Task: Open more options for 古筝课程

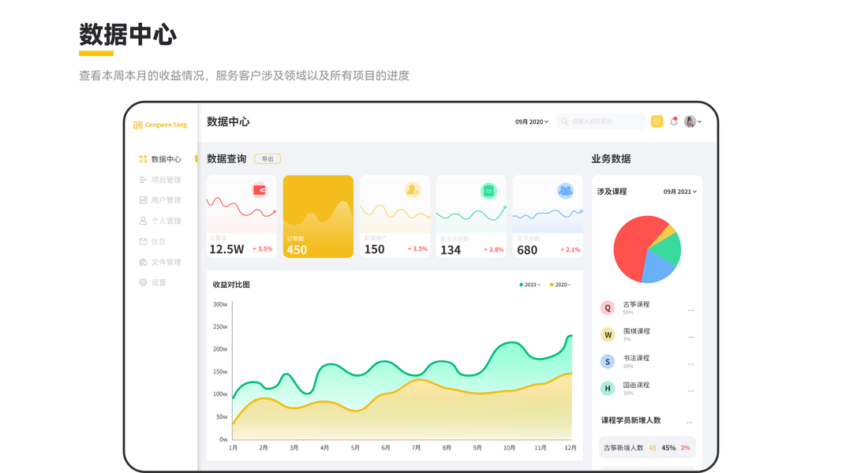Action: pyautogui.click(x=691, y=311)
